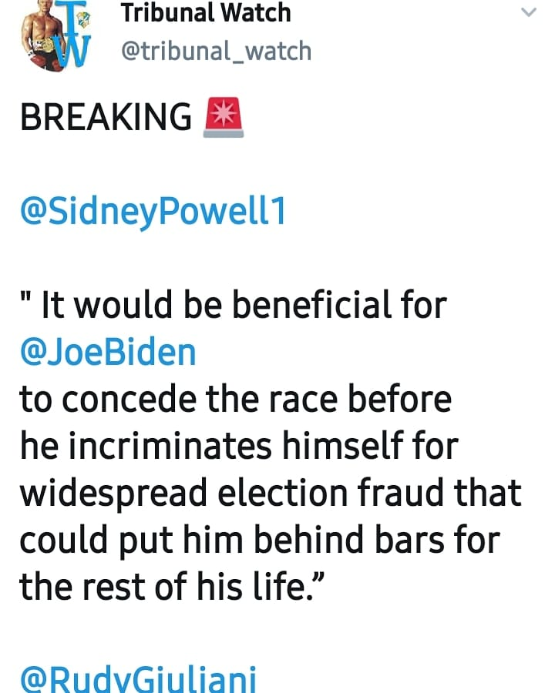Click the red siren emoji

click(224, 117)
